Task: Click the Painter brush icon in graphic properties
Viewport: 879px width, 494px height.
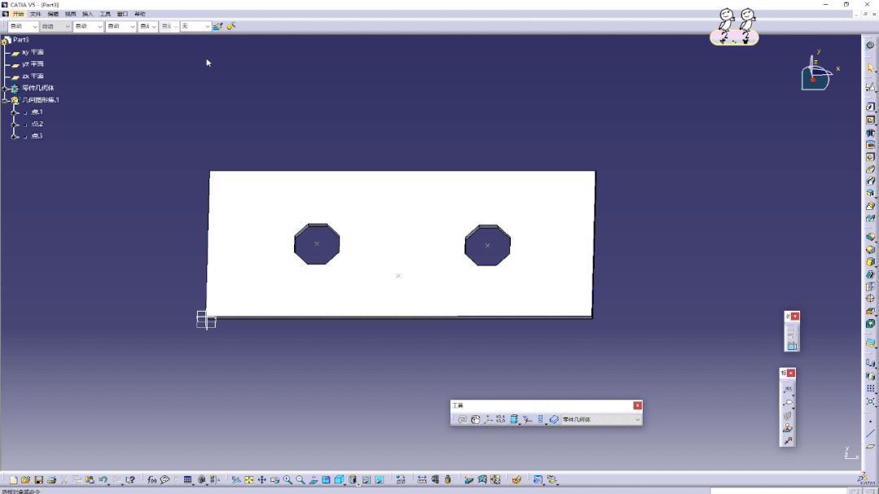Action: point(218,27)
